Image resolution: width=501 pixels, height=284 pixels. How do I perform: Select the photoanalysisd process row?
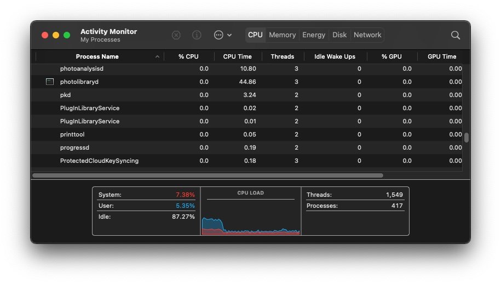(x=246, y=69)
